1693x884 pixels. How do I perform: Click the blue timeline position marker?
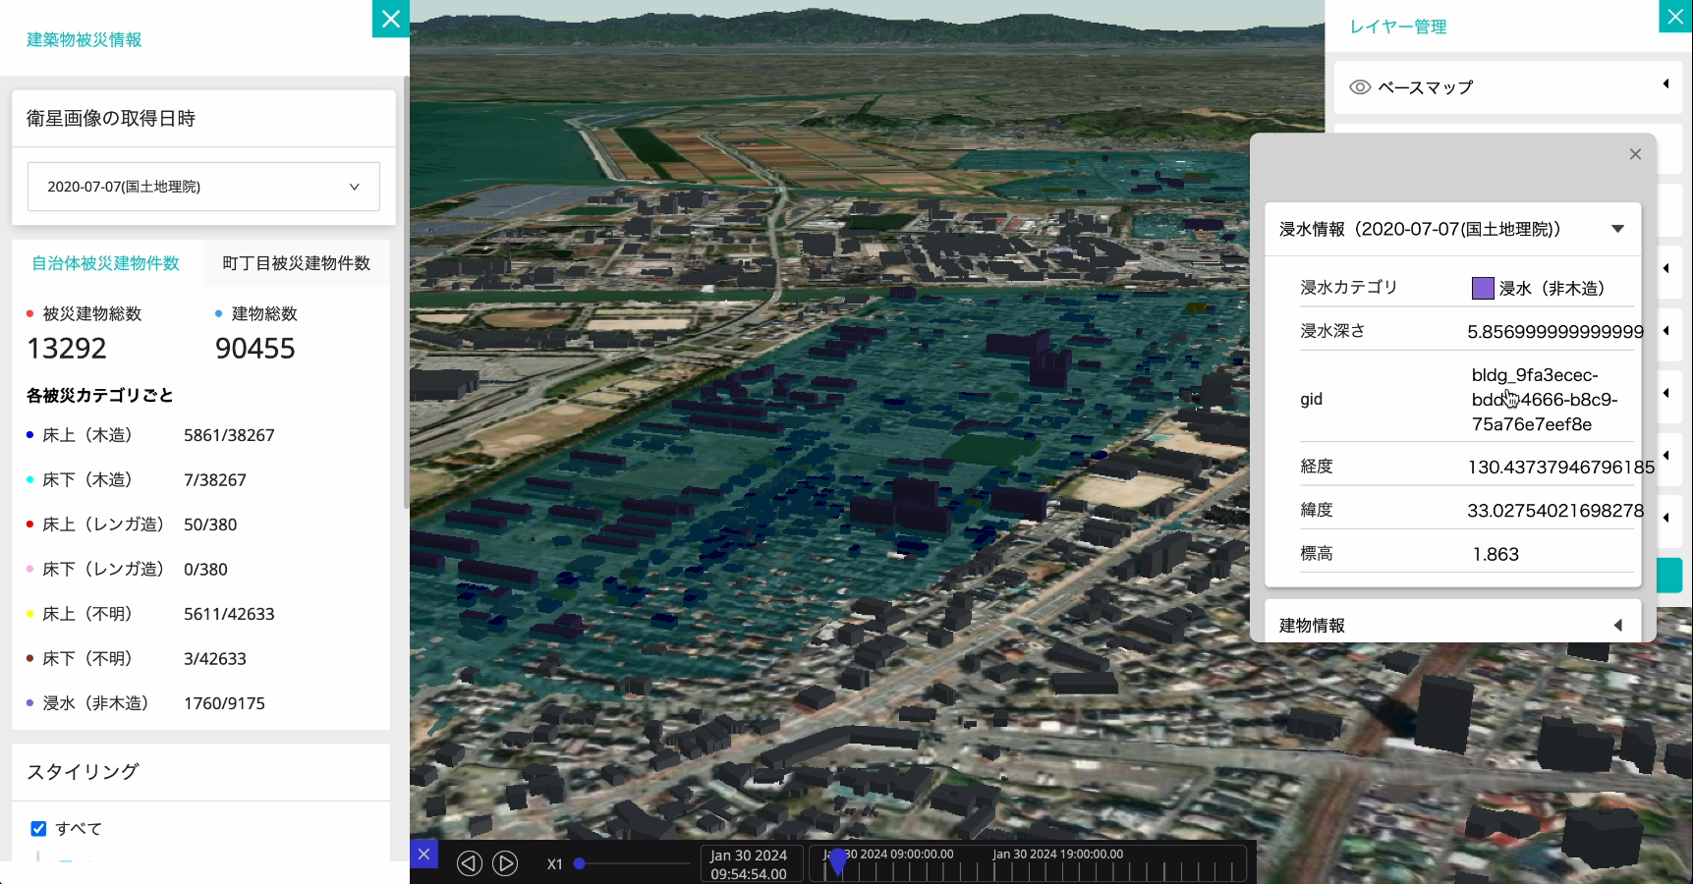pos(837,862)
